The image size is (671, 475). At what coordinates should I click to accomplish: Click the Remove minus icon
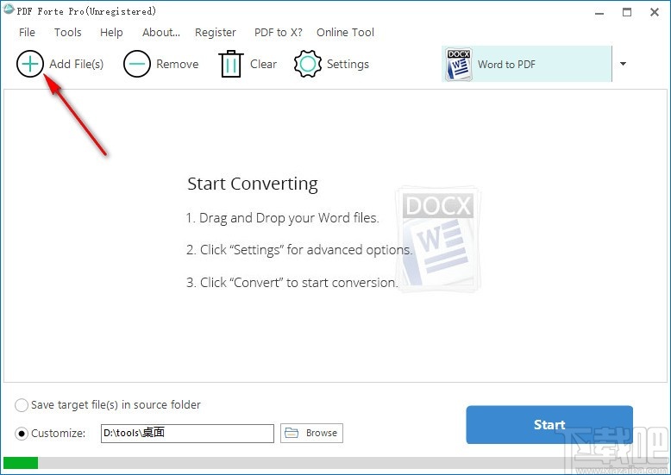(x=137, y=64)
